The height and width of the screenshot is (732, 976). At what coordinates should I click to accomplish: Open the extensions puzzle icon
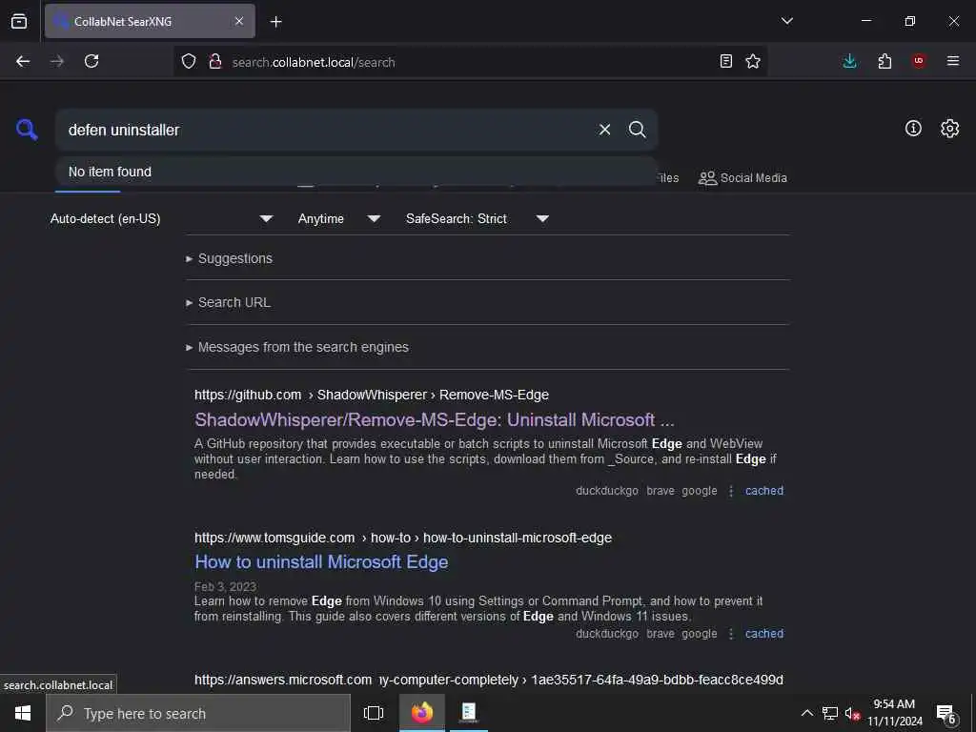[x=884, y=61]
